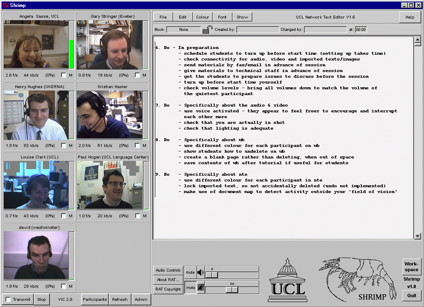Select Gary Stringer's video thumbnail
This screenshot has width=424, height=307.
click(110, 45)
